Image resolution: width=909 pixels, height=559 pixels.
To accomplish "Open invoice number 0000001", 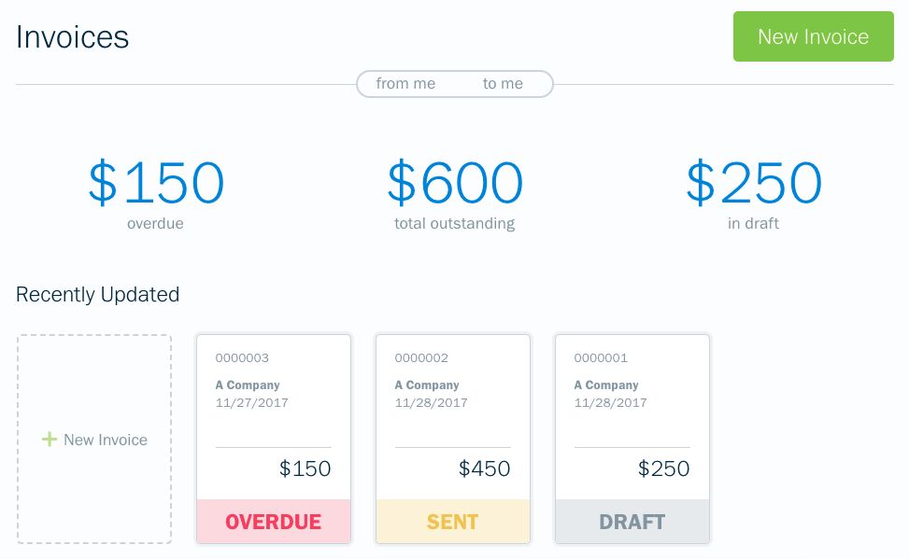I will [x=601, y=357].
